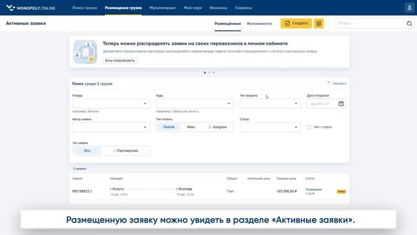Viewport: 417px width, 235px height.
Task: Select Партнерские request type
Action: [126, 151]
